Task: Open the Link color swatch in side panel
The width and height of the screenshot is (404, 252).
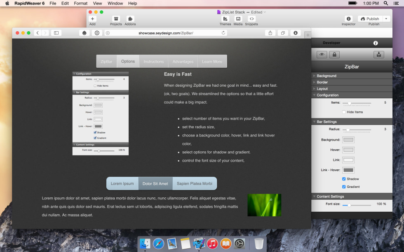Action: click(x=348, y=160)
